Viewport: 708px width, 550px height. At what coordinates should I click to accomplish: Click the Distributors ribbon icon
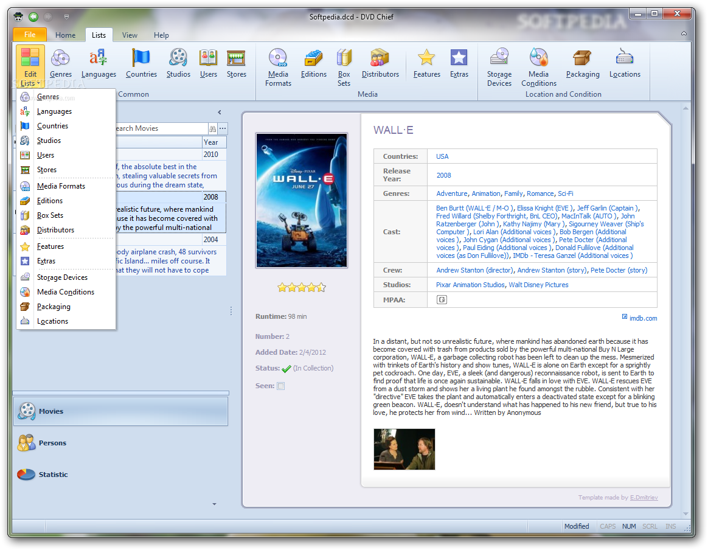380,63
